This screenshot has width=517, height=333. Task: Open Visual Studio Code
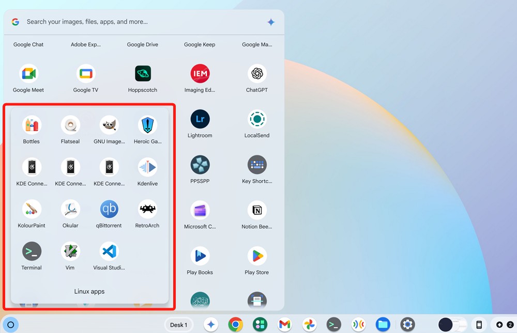tap(109, 251)
